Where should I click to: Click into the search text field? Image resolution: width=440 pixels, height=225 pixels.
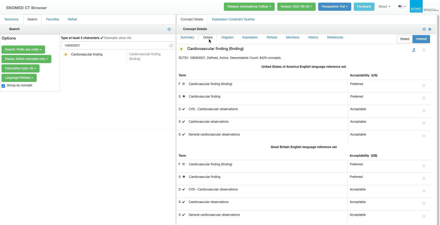(x=117, y=46)
